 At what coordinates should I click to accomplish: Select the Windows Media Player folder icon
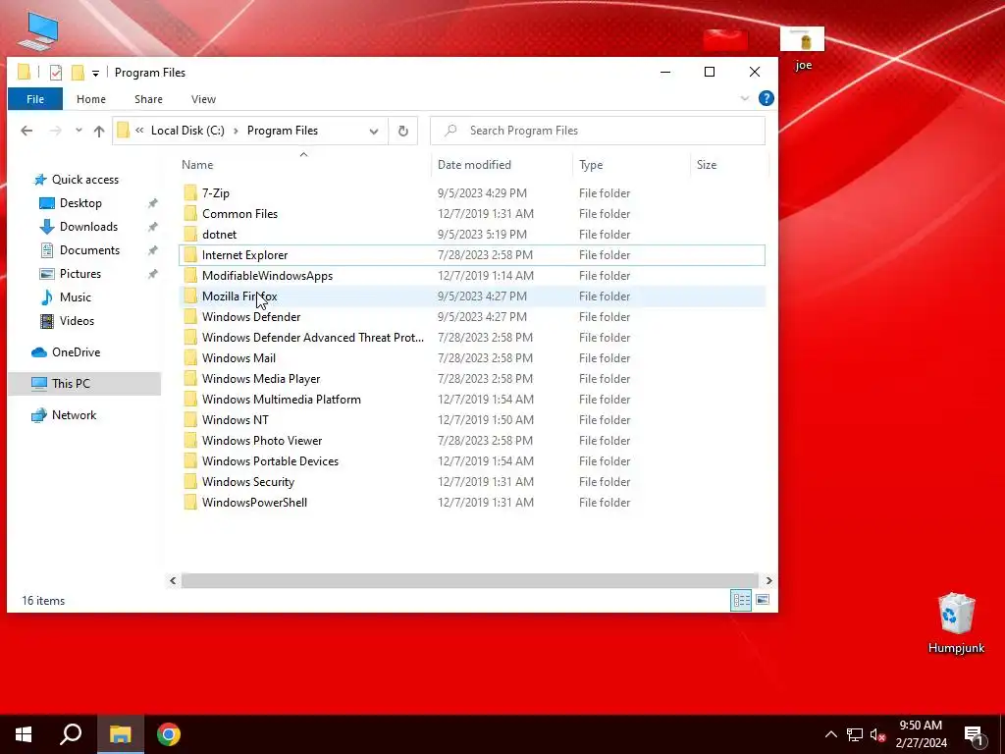[190, 378]
